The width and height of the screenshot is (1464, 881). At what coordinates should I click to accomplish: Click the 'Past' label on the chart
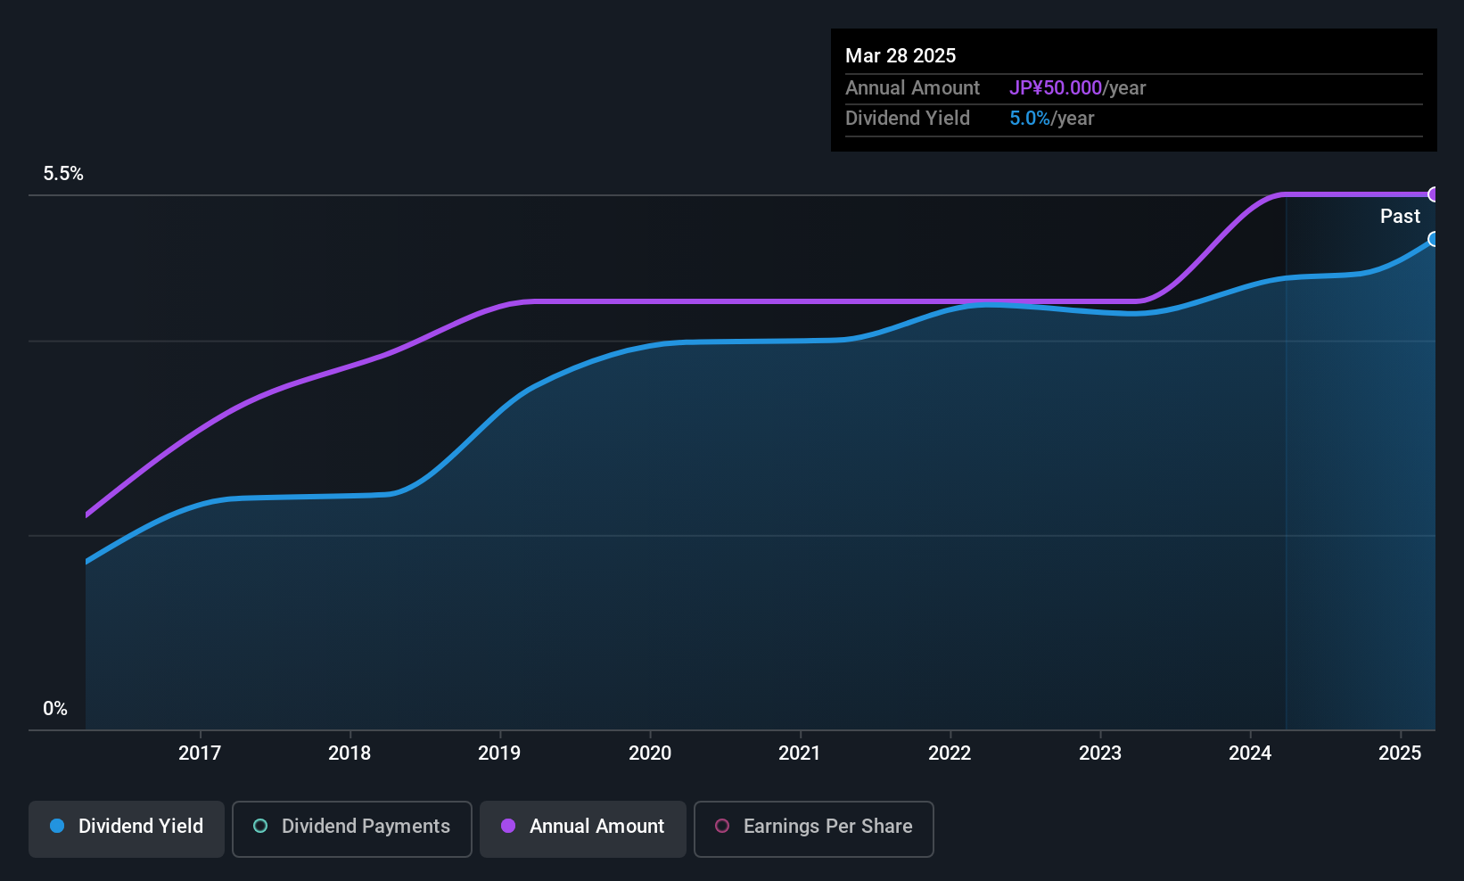[x=1400, y=216]
